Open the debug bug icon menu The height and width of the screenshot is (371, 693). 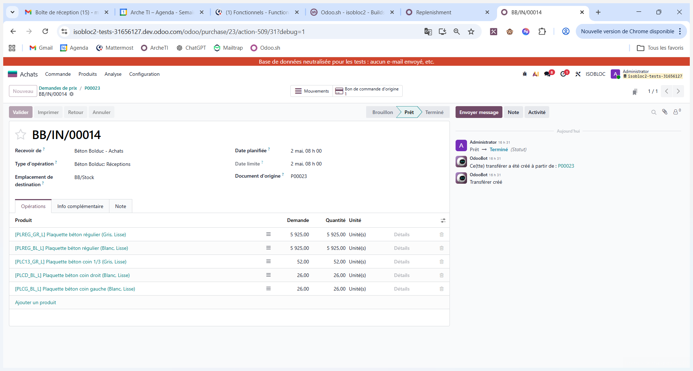point(525,74)
